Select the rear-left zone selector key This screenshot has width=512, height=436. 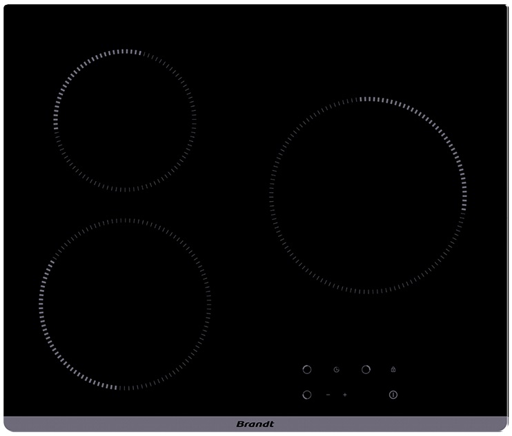(307, 370)
